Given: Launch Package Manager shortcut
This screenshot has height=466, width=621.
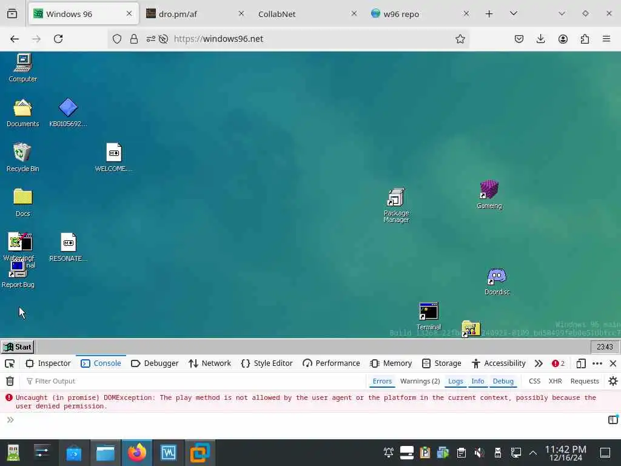Looking at the screenshot, I should click(x=396, y=206).
